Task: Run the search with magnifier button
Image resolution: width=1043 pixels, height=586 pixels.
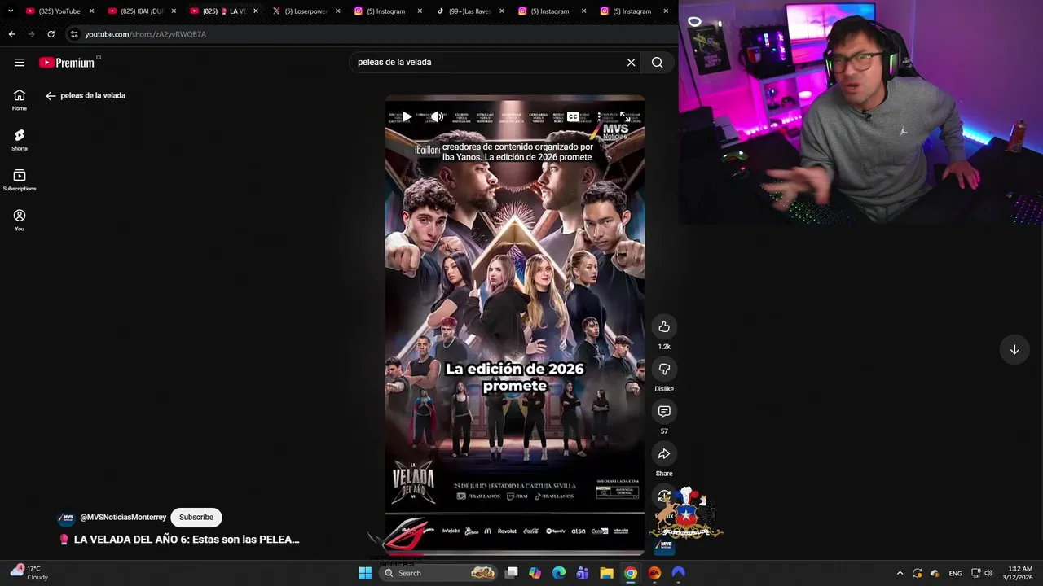Action: (x=657, y=62)
